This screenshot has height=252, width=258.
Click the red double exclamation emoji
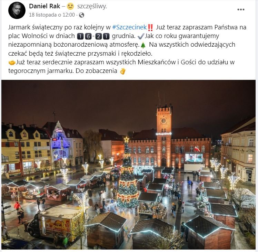(x=150, y=27)
